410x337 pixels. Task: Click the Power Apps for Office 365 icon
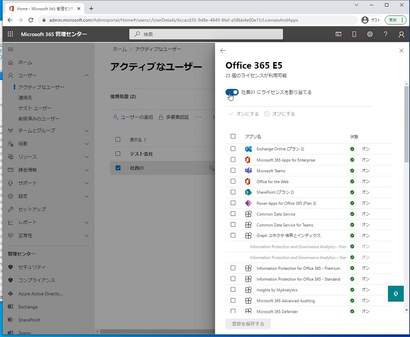click(249, 203)
